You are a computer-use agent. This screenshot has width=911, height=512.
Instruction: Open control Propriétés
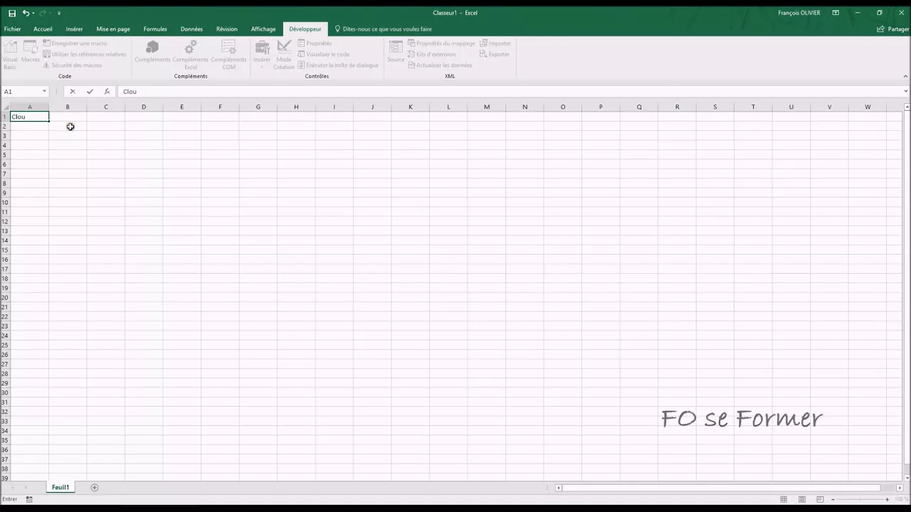point(315,43)
